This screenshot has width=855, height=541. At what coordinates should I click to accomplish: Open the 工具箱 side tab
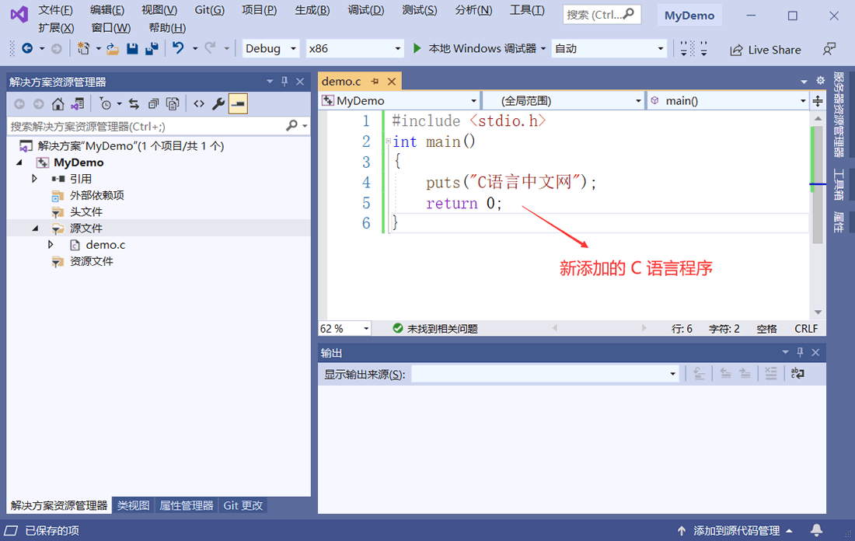pyautogui.click(x=838, y=184)
